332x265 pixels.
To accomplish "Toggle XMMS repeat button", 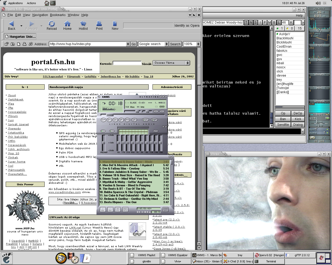I will point(154,120).
